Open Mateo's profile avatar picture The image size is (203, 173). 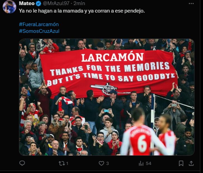(9, 7)
